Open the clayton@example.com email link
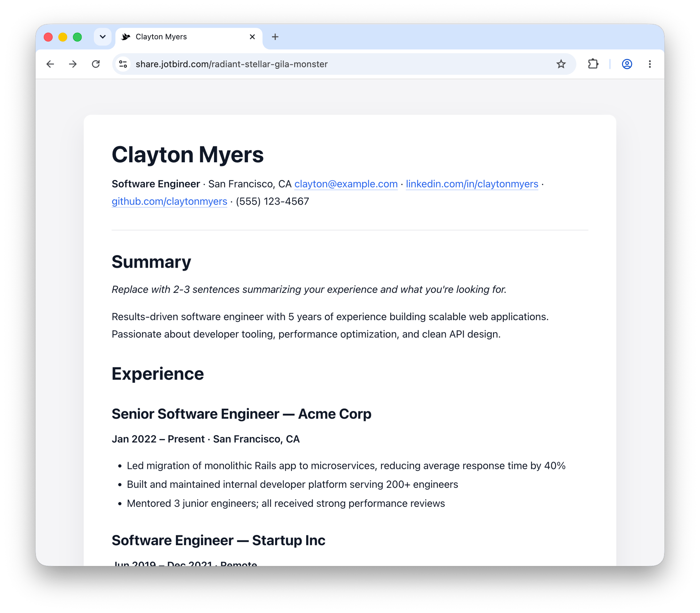 click(346, 184)
